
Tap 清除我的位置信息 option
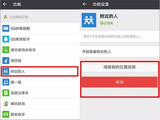(119, 67)
